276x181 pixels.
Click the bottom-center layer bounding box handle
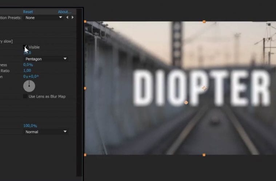tap(204, 155)
